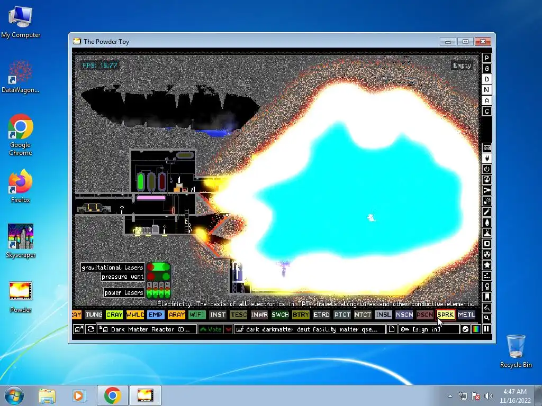
Task: Open console with C quick option
Action: [487, 112]
